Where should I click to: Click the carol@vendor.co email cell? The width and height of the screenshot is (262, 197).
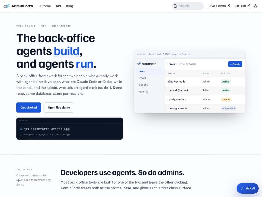(x=178, y=100)
